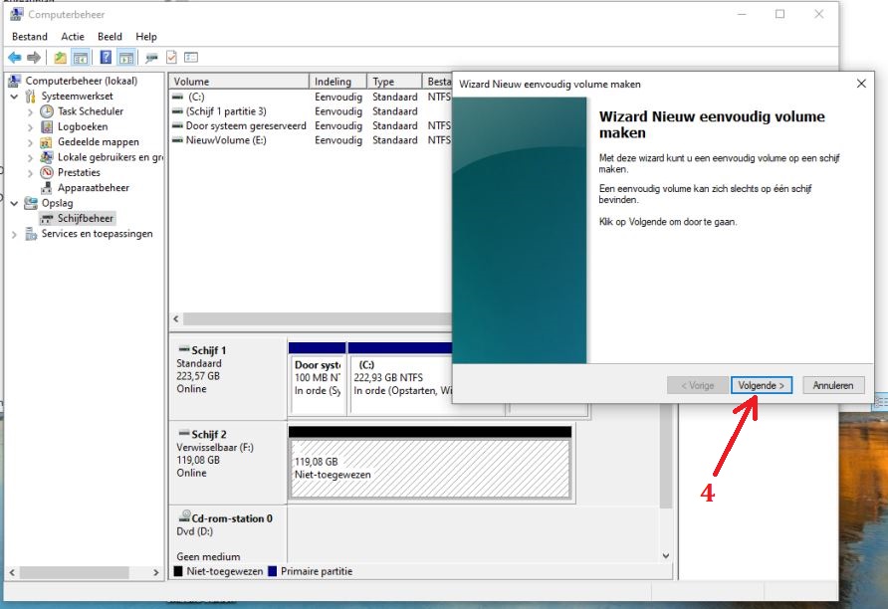
Task: Select the unallocated 119,08 GB partition
Action: pyautogui.click(x=429, y=470)
